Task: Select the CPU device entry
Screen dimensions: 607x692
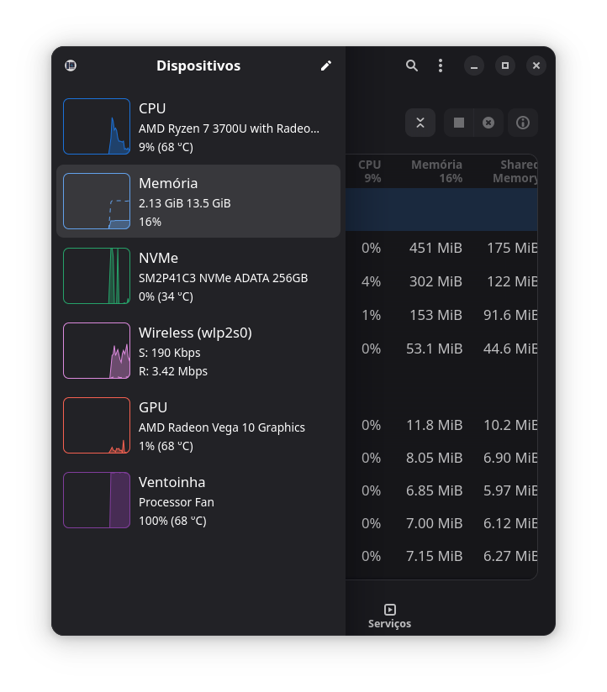Action: pos(198,127)
